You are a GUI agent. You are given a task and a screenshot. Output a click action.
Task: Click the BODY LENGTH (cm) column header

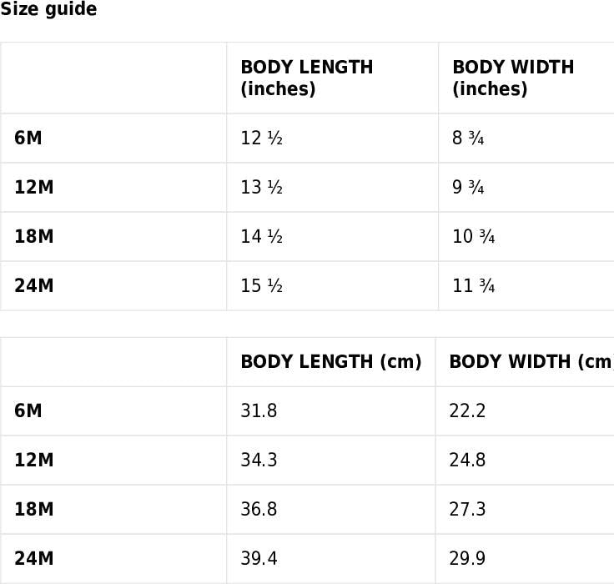pyautogui.click(x=330, y=362)
